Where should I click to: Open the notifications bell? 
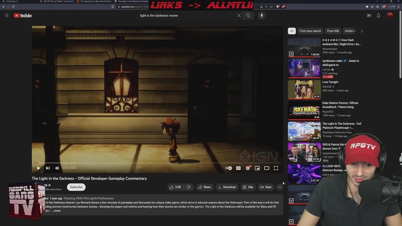pyautogui.click(x=378, y=15)
